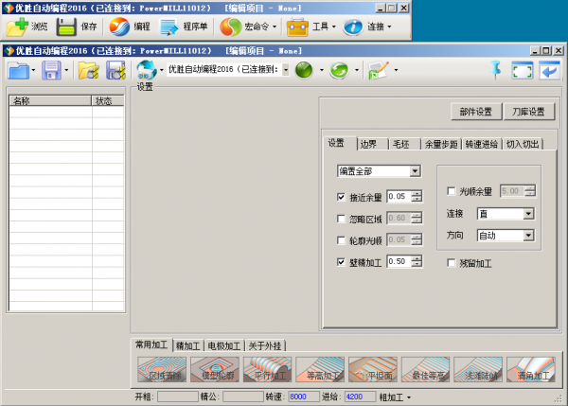The width and height of the screenshot is (568, 406).
Task: Enable the 残留加工 checkbox
Action: pyautogui.click(x=452, y=262)
